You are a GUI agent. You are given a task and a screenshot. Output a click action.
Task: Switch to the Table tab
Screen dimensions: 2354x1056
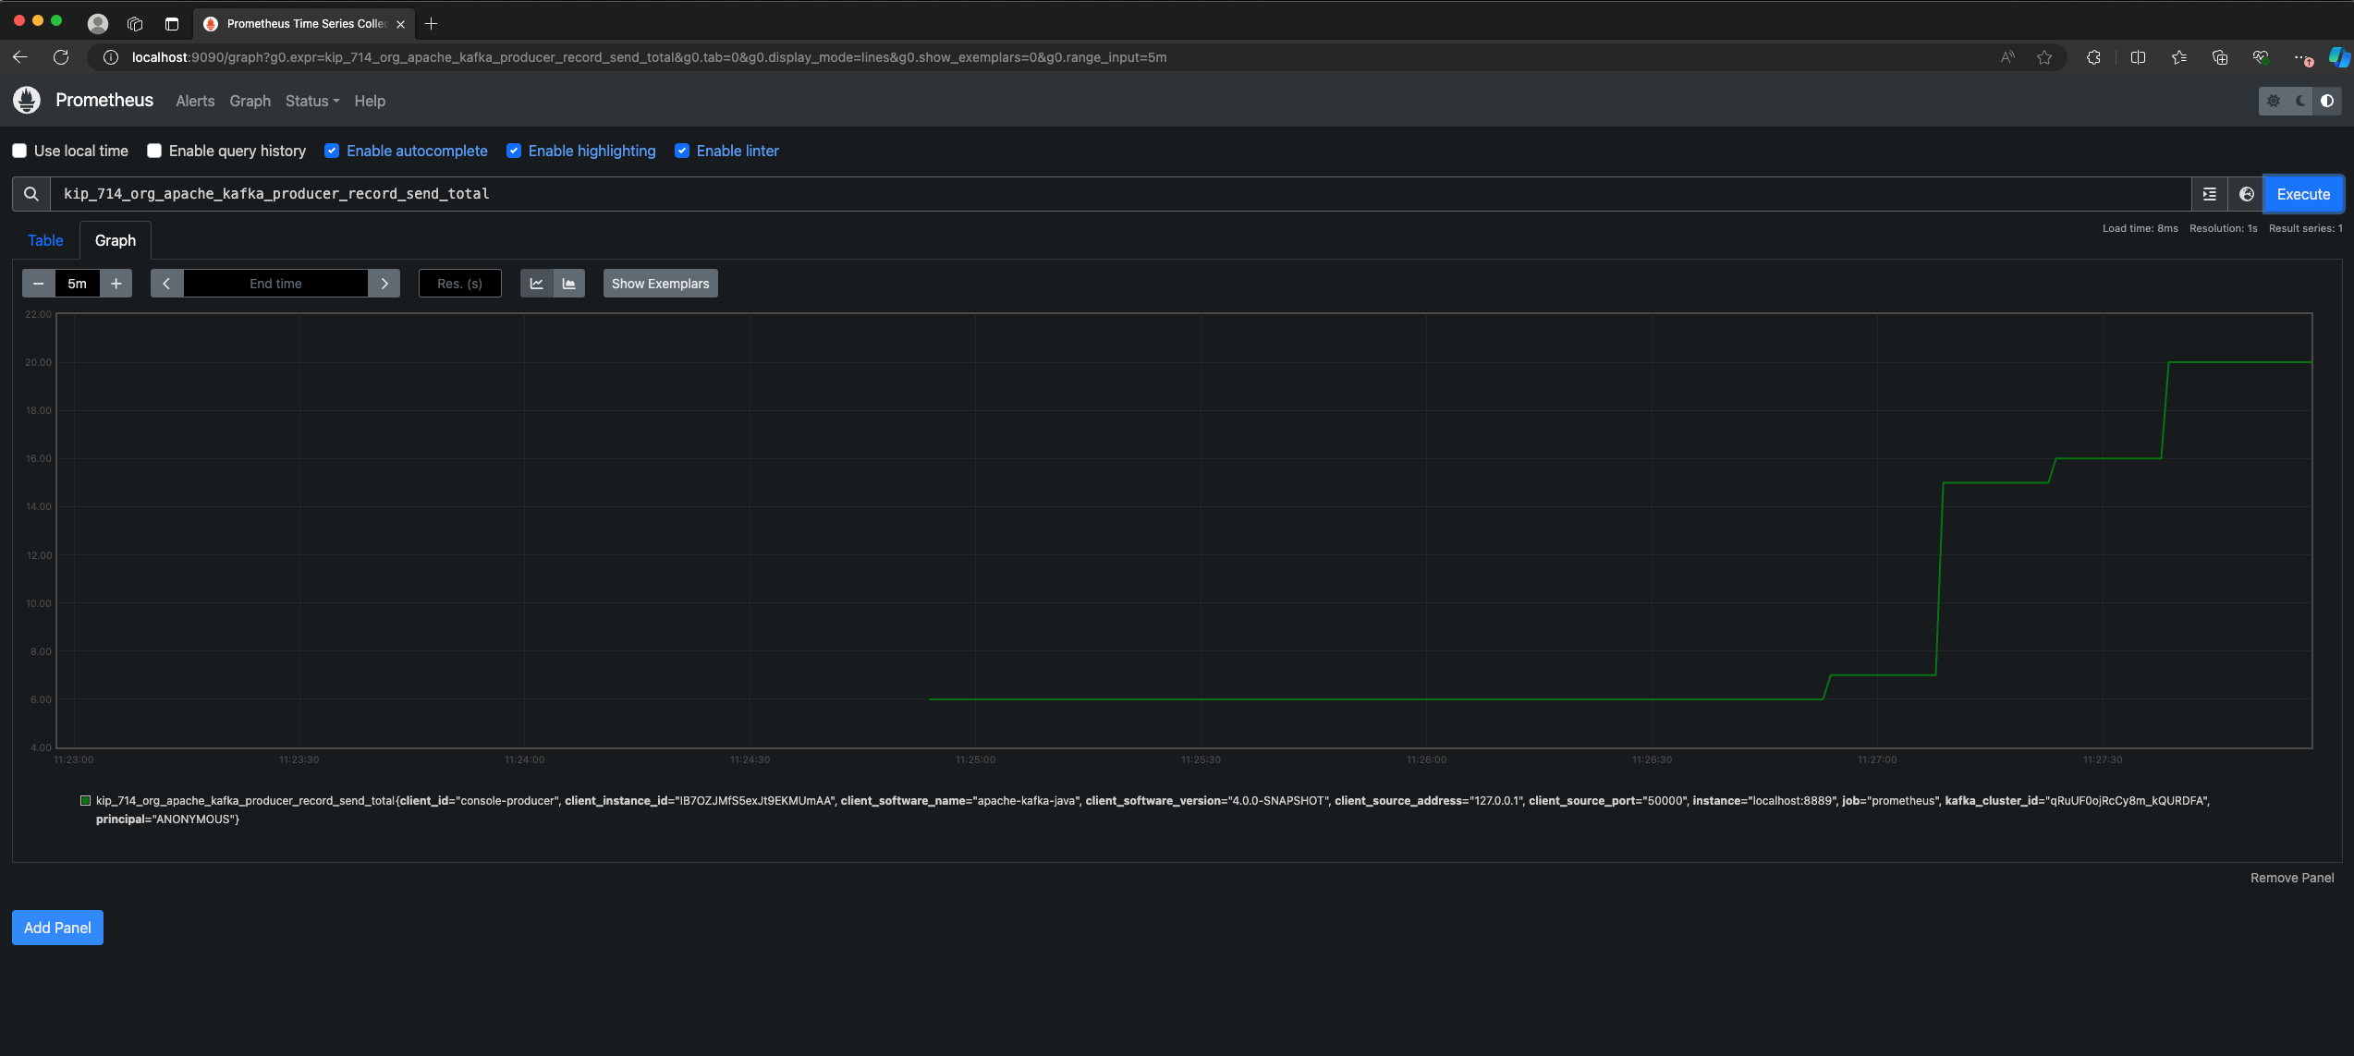45,240
